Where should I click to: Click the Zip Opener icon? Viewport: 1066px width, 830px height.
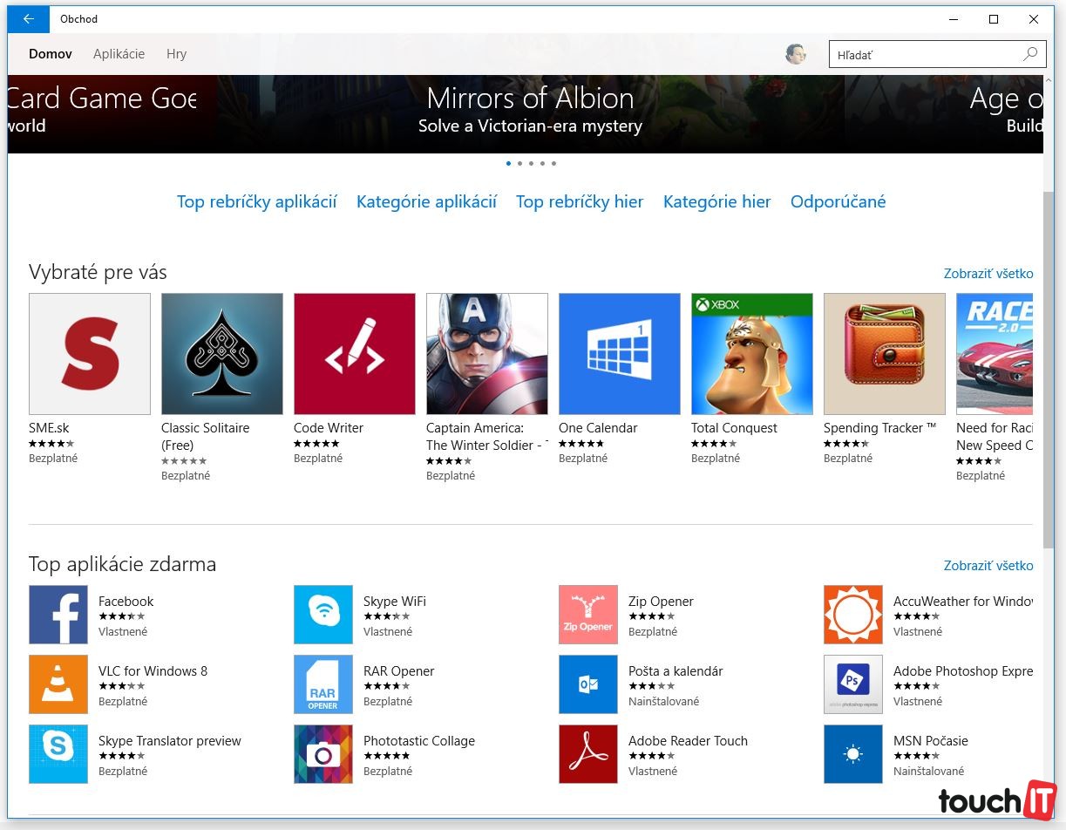(x=588, y=615)
